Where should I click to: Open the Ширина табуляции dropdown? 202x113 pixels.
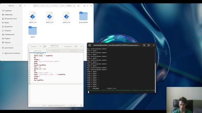pyautogui.click(x=56, y=105)
